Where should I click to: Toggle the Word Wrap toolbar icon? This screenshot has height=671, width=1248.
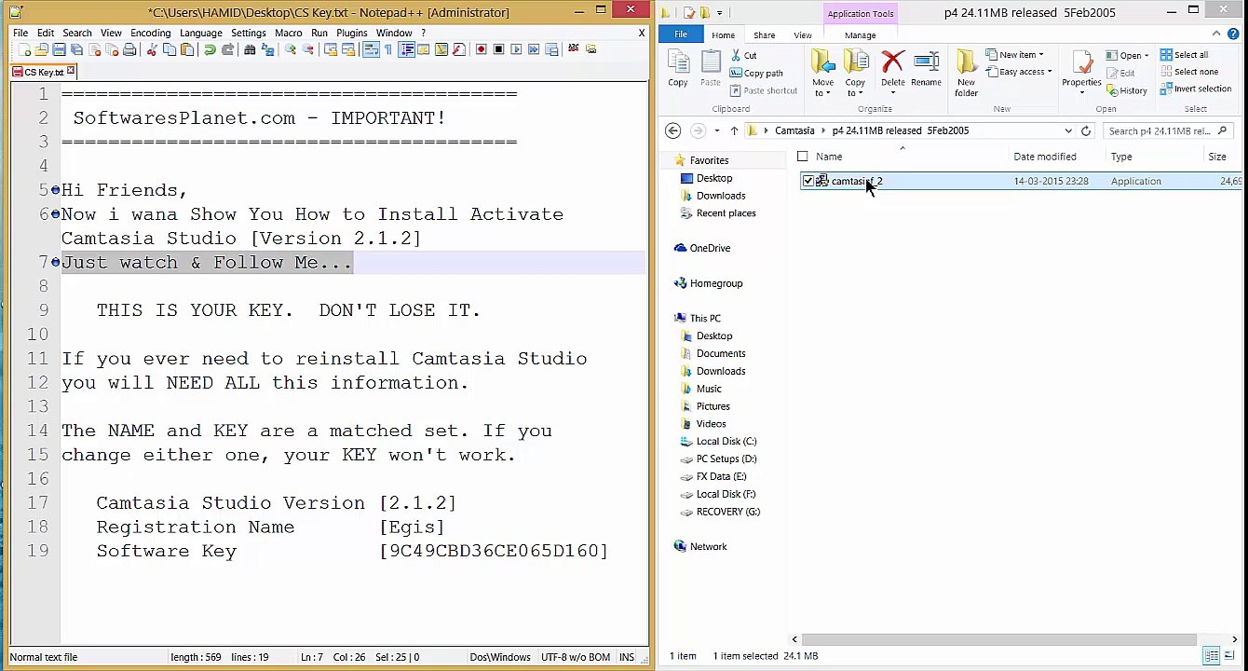372,49
